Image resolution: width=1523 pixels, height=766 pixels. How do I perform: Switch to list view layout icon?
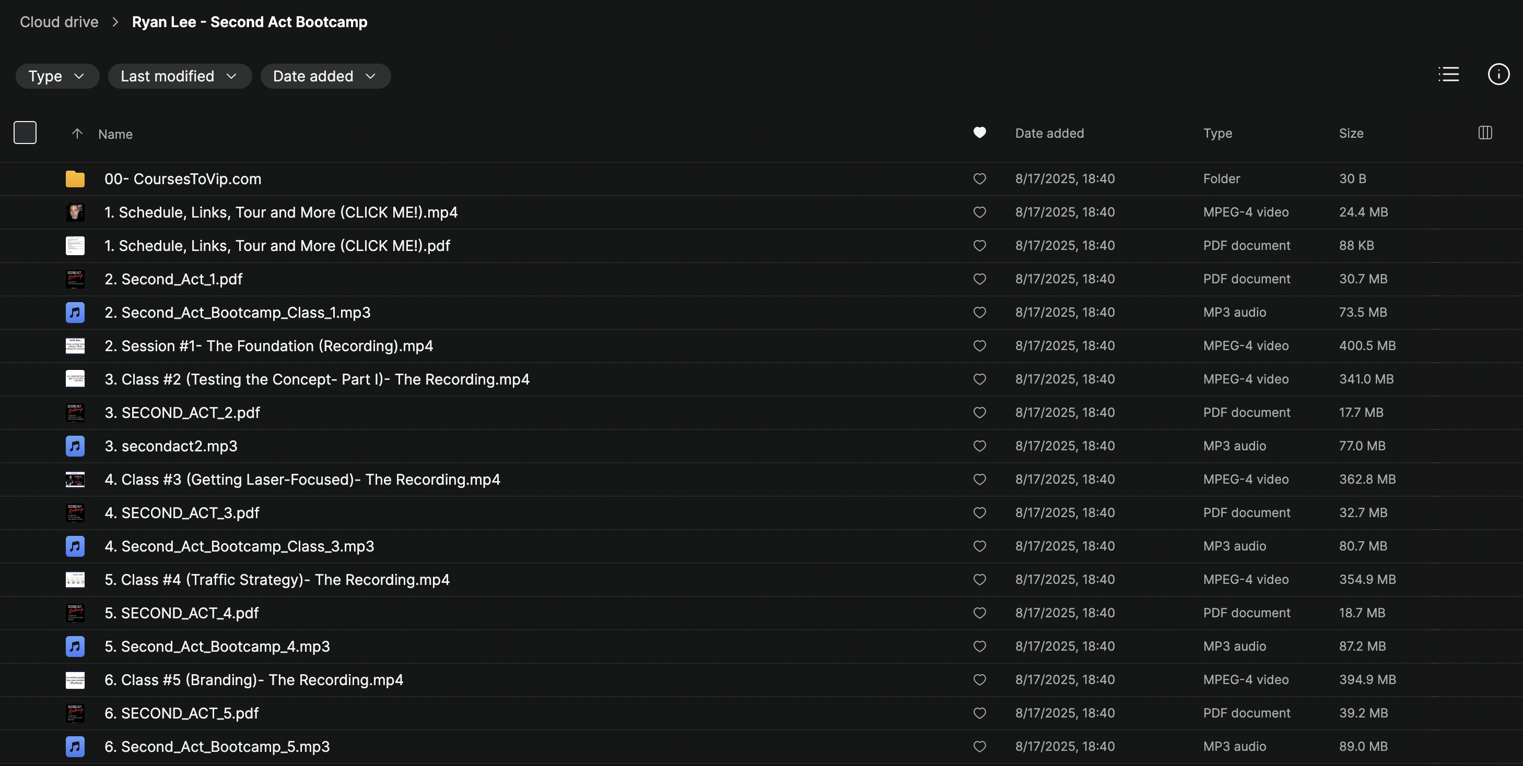[x=1448, y=75]
